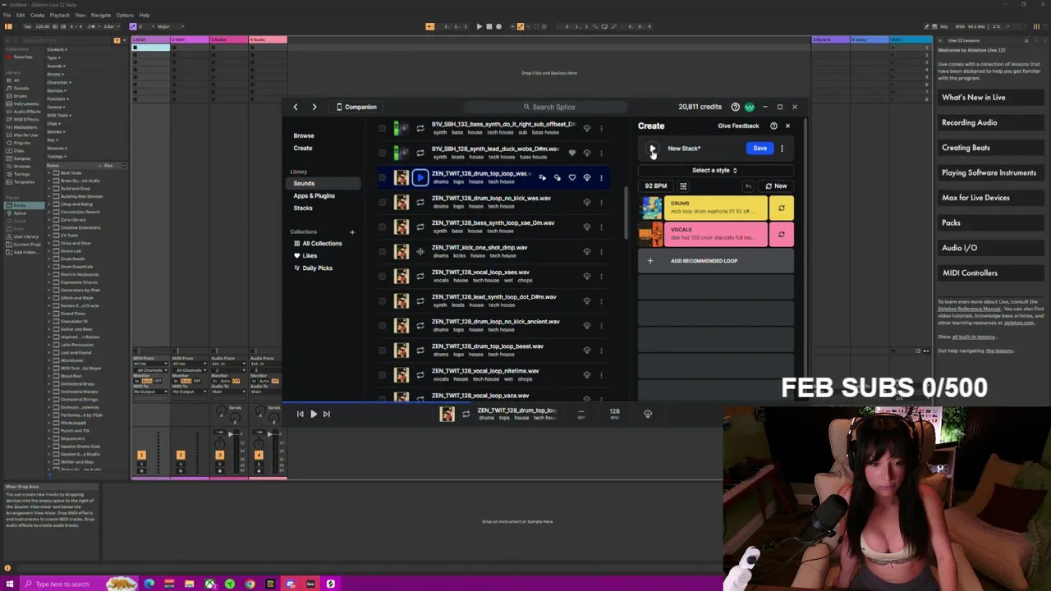The width and height of the screenshot is (1051, 591).
Task: Open Daily Picks collection
Action: [313, 268]
